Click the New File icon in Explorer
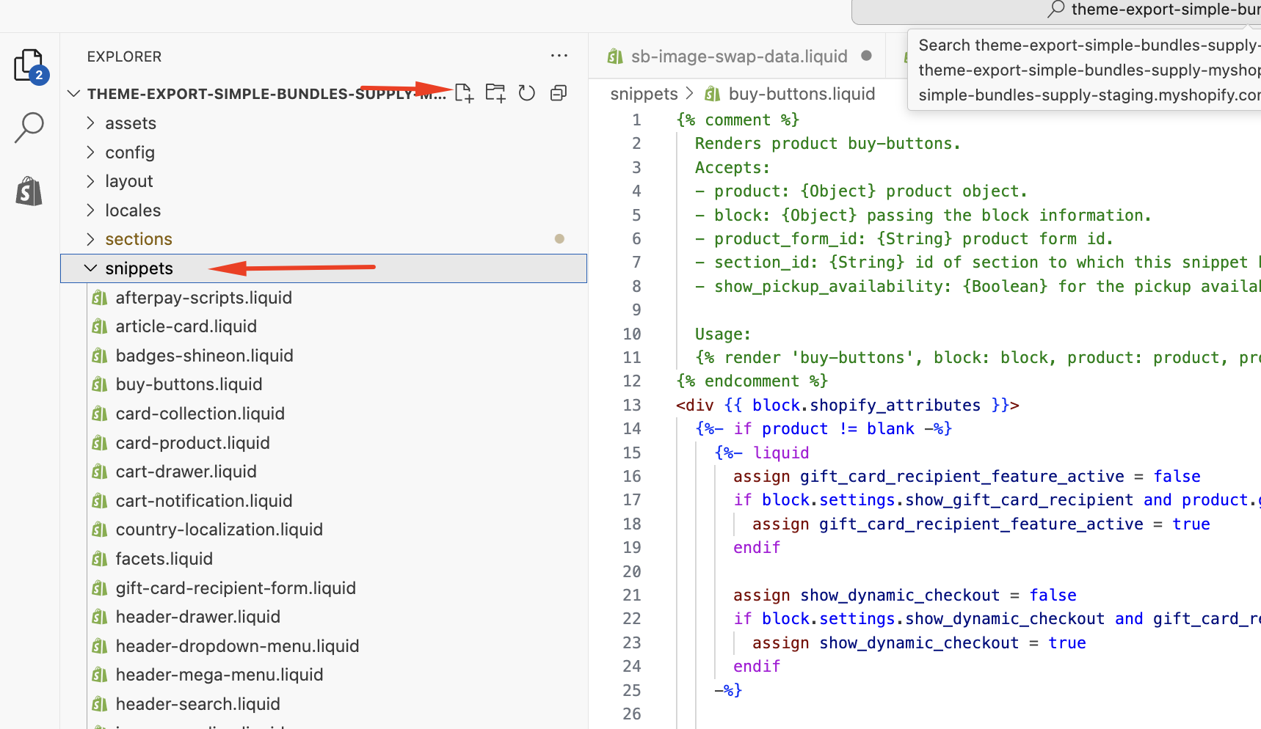The image size is (1261, 729). [464, 93]
